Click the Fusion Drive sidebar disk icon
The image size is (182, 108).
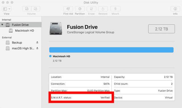(8, 25)
